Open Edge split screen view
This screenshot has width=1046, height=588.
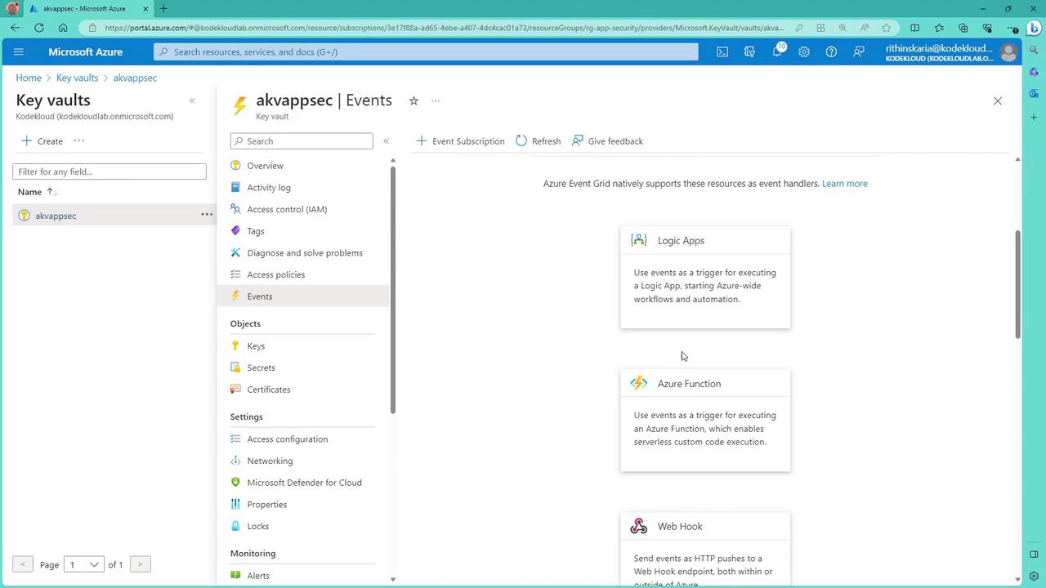[915, 28]
